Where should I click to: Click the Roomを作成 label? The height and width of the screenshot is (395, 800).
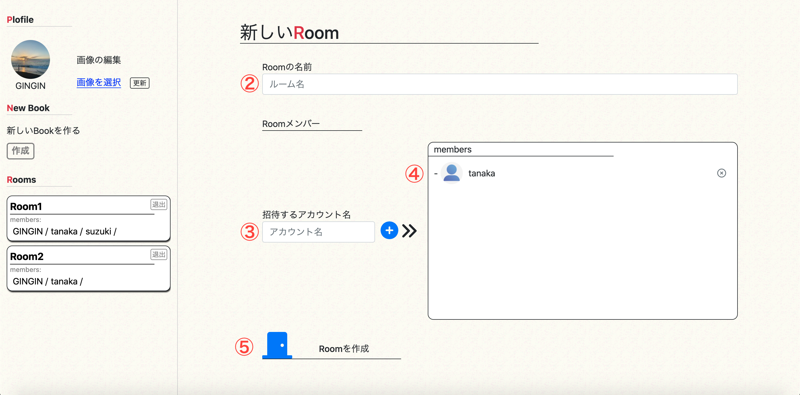344,349
